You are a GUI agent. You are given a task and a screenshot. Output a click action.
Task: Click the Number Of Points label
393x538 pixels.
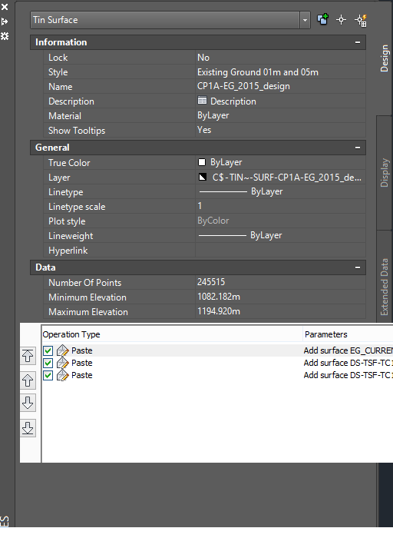[x=85, y=283]
